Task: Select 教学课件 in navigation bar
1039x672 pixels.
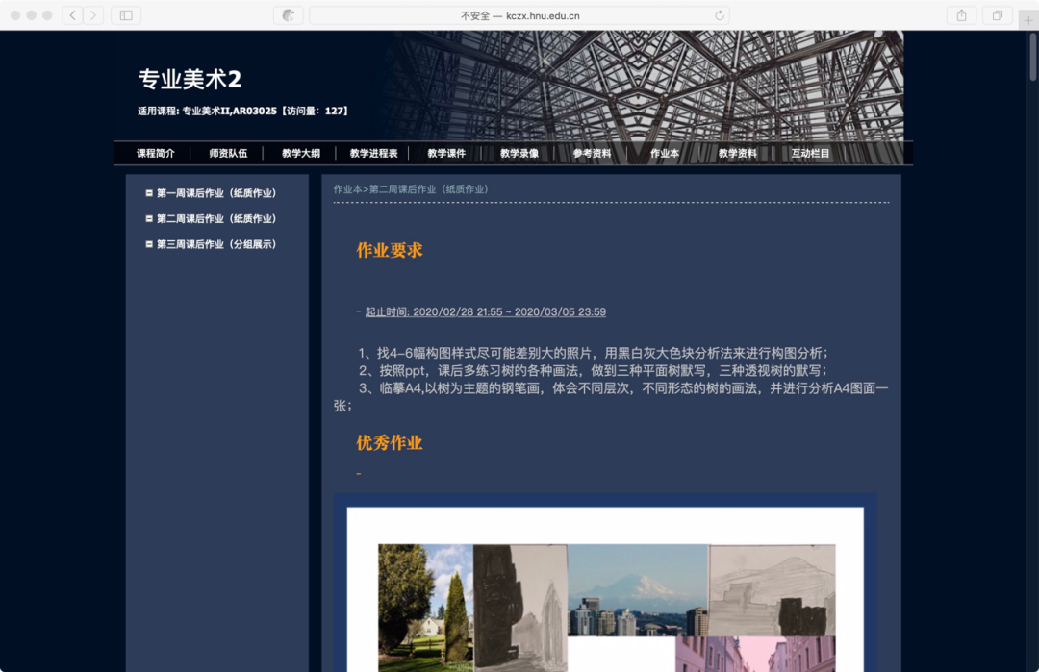Action: (446, 154)
